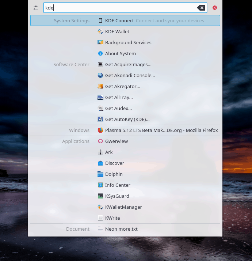Launch 'Discover' application
The width and height of the screenshot is (252, 261).
coord(115,163)
